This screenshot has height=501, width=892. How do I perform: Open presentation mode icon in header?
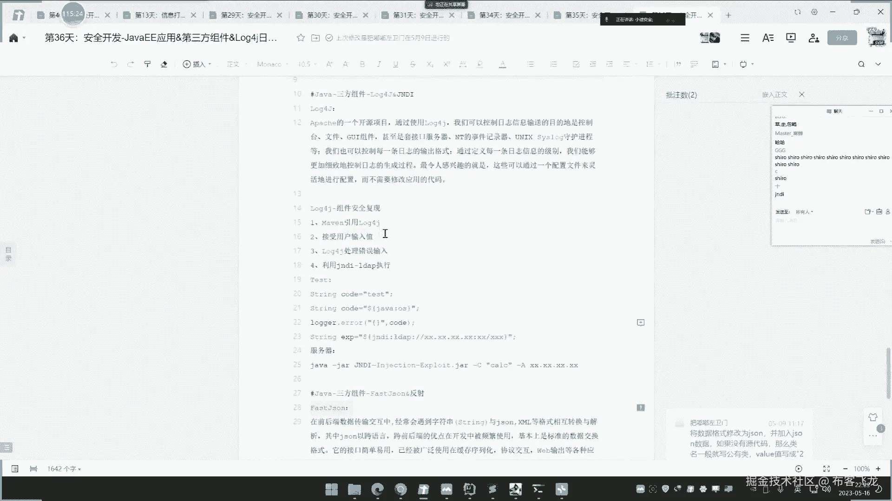coord(791,38)
